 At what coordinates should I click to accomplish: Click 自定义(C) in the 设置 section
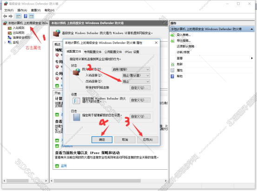click(x=140, y=100)
